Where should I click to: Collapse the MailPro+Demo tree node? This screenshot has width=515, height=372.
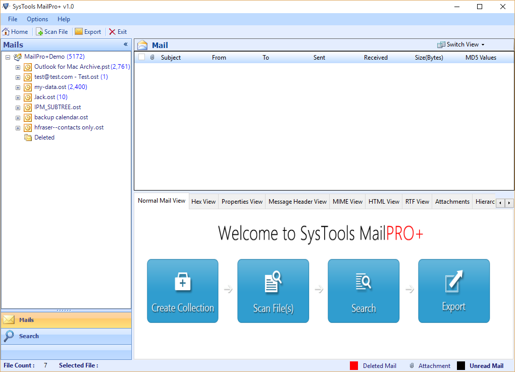[8, 57]
